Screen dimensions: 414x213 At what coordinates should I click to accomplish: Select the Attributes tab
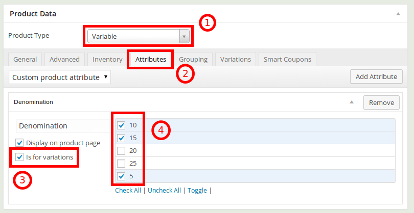[151, 59]
